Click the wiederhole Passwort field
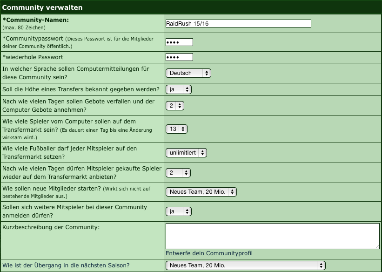The image size is (382, 272). tap(179, 57)
